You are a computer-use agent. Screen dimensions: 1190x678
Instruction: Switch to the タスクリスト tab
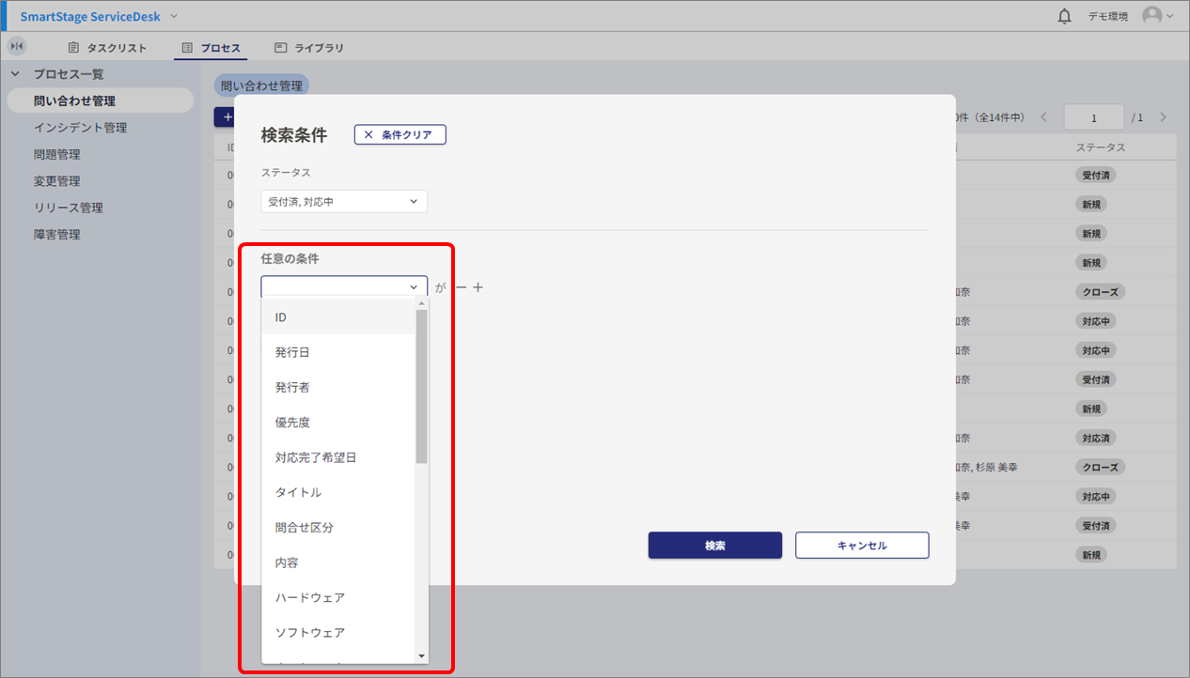107,47
